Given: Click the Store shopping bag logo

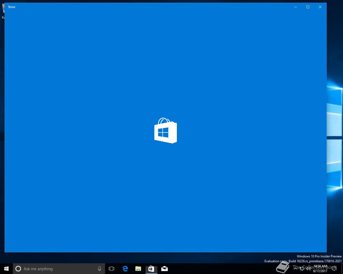Looking at the screenshot, I should (166, 131).
